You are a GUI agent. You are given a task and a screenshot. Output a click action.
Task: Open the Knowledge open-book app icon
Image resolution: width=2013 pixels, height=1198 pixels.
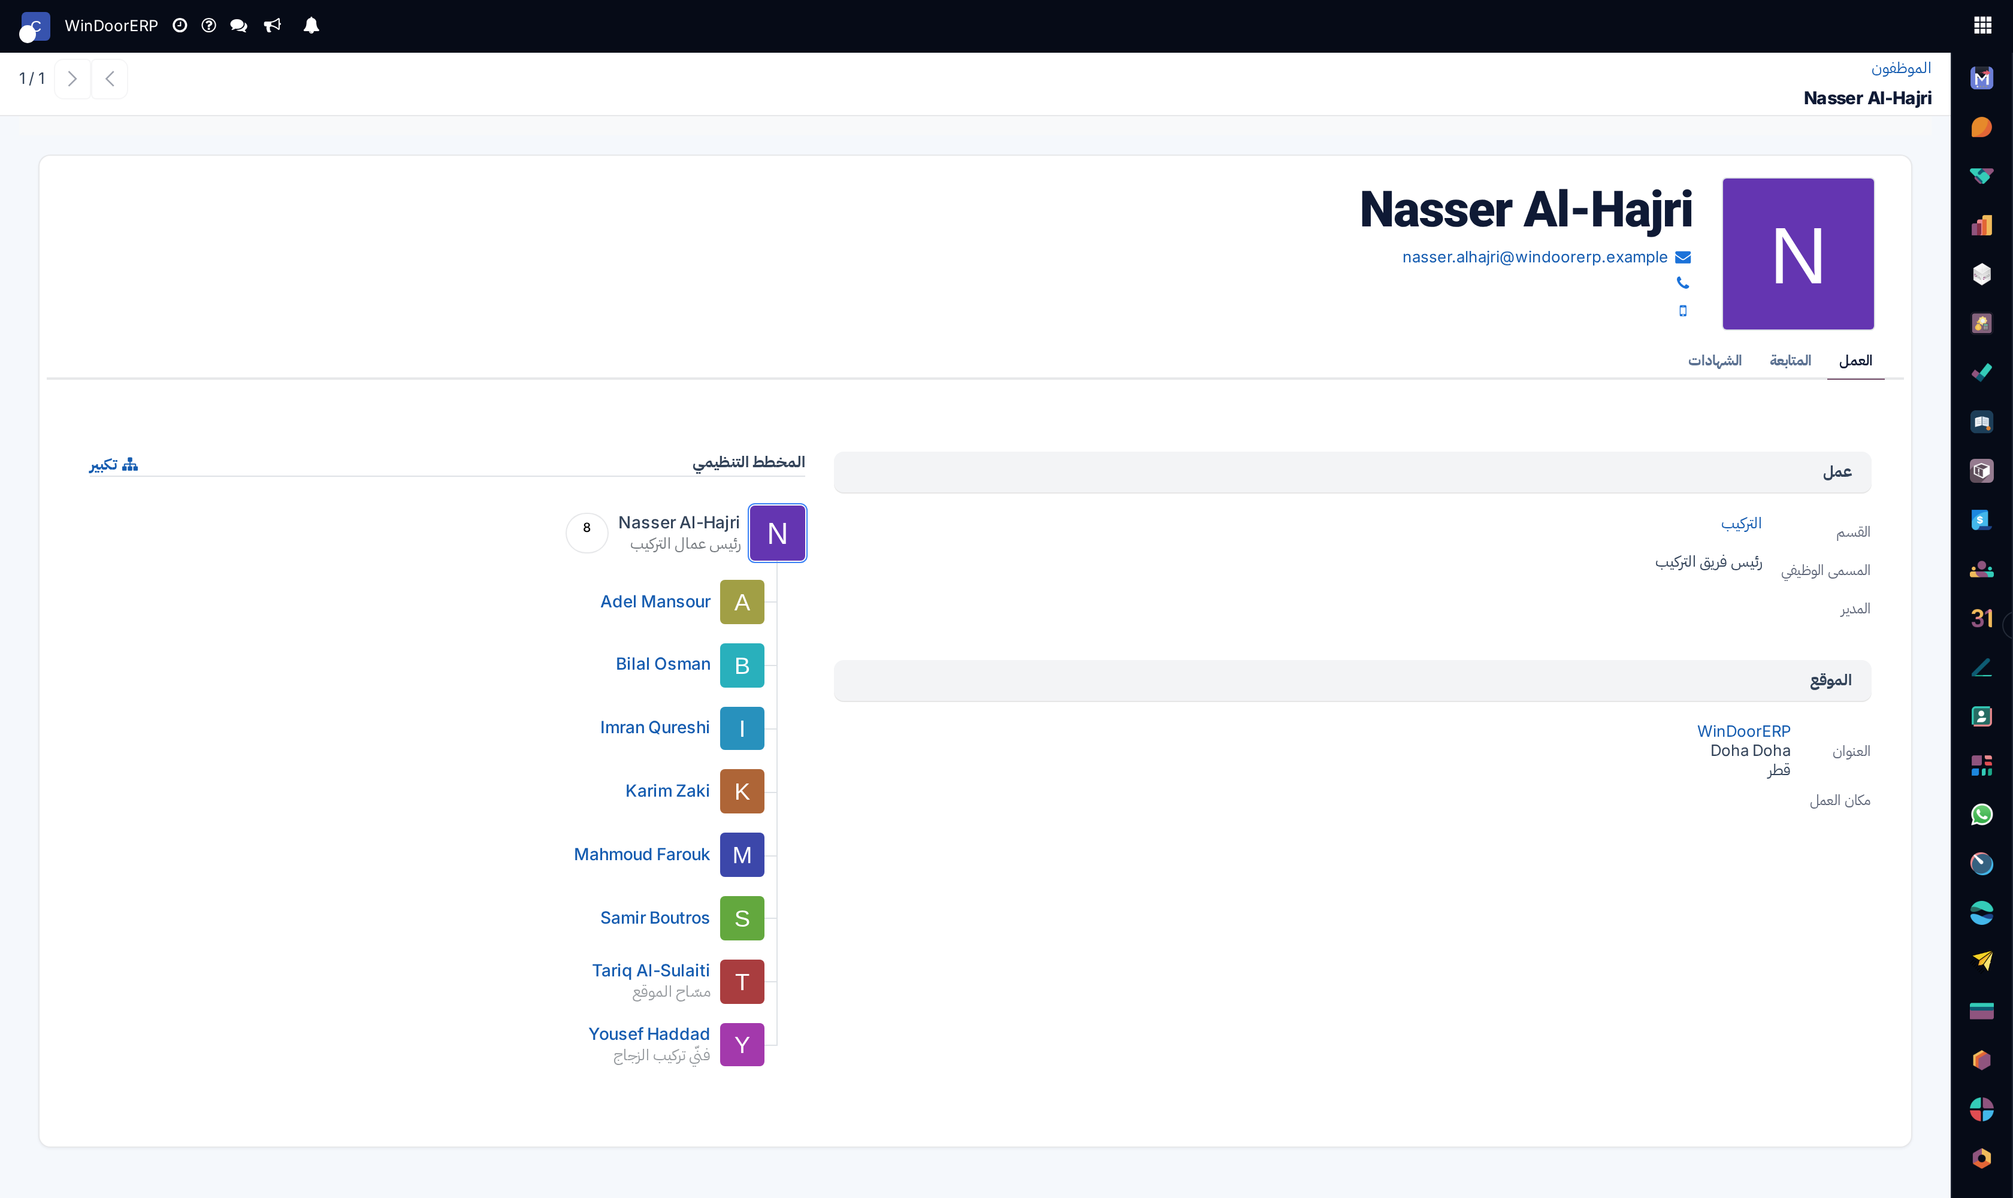click(1981, 422)
